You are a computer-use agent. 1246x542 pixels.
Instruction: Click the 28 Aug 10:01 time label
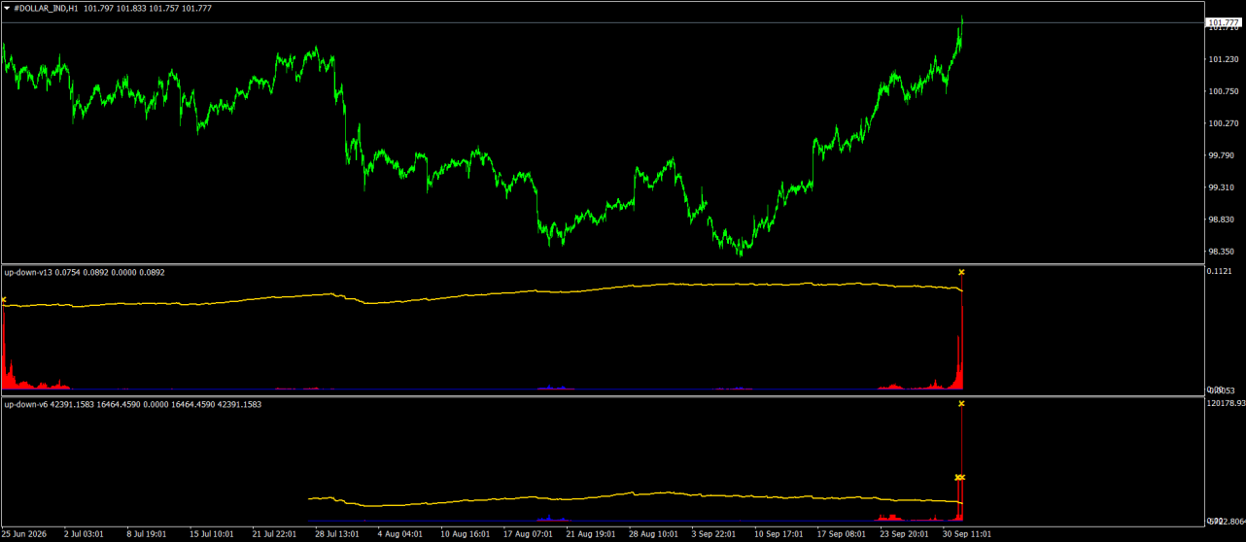coord(654,533)
